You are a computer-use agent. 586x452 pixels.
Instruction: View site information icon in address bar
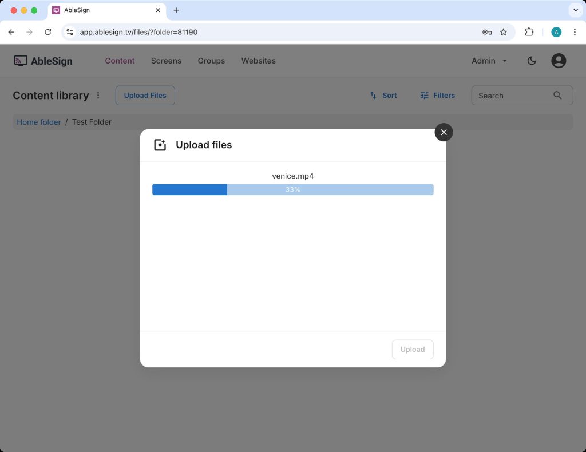click(x=70, y=32)
